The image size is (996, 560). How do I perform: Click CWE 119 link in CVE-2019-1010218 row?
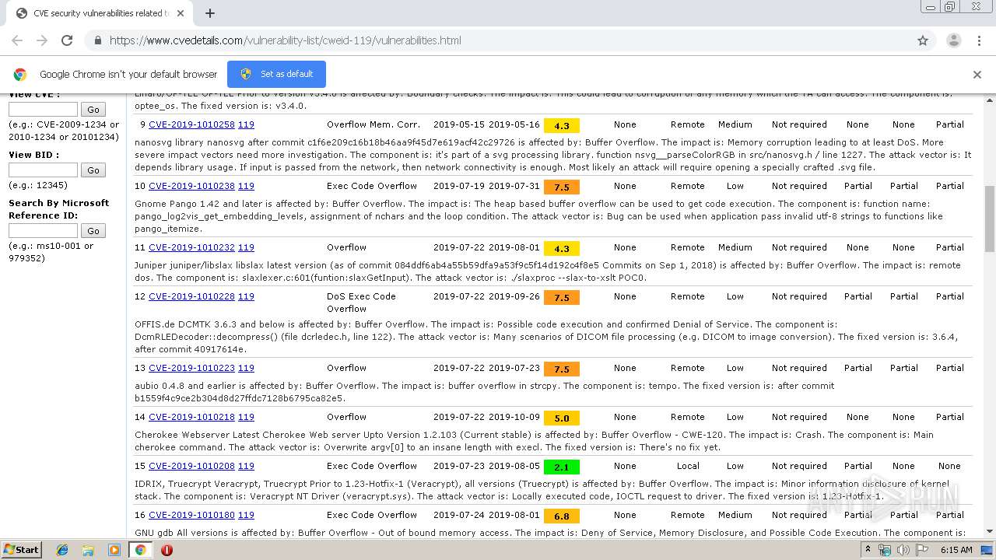pos(246,417)
